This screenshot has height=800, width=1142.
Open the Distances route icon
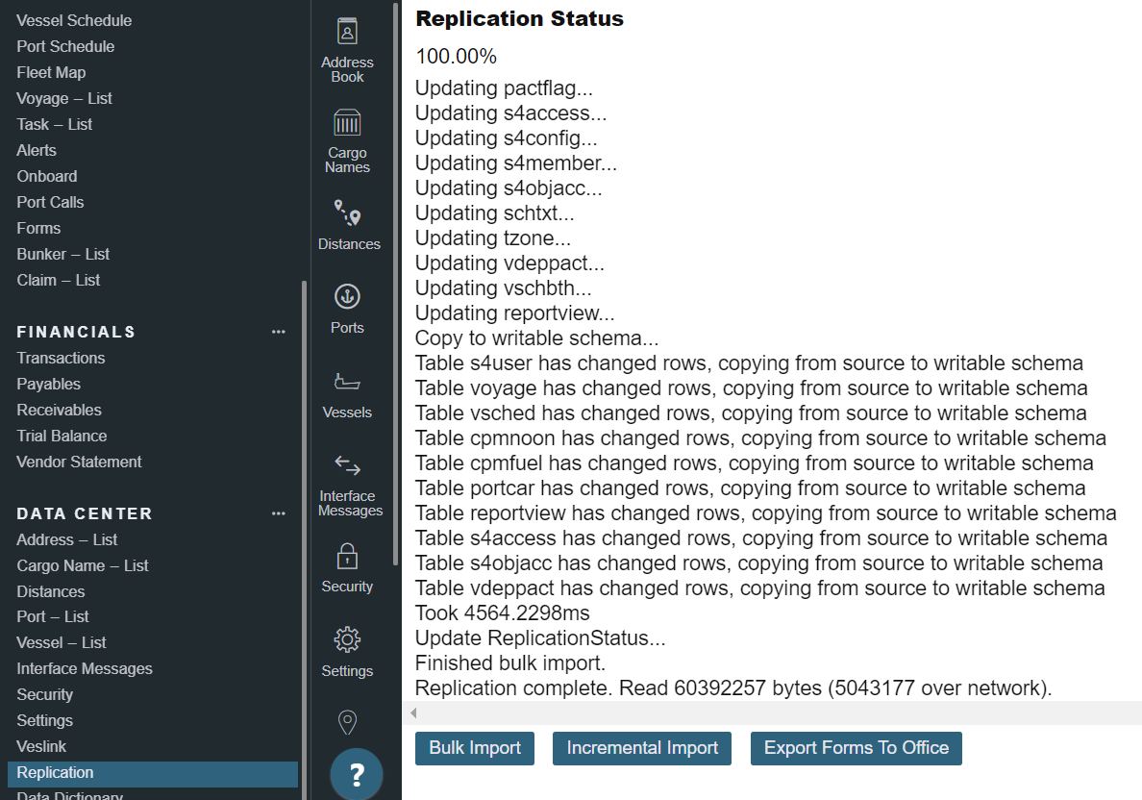point(347,212)
